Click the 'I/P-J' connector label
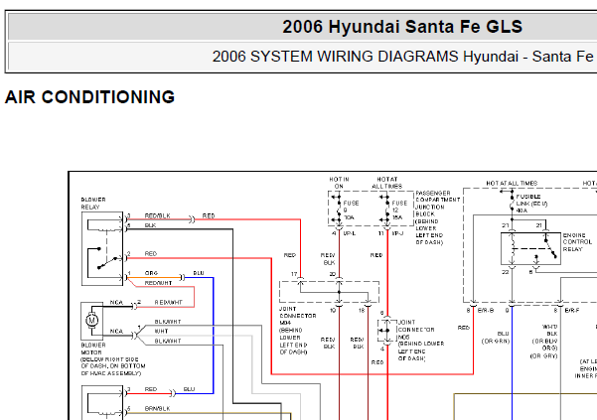This screenshot has height=420, width=597. tap(397, 233)
